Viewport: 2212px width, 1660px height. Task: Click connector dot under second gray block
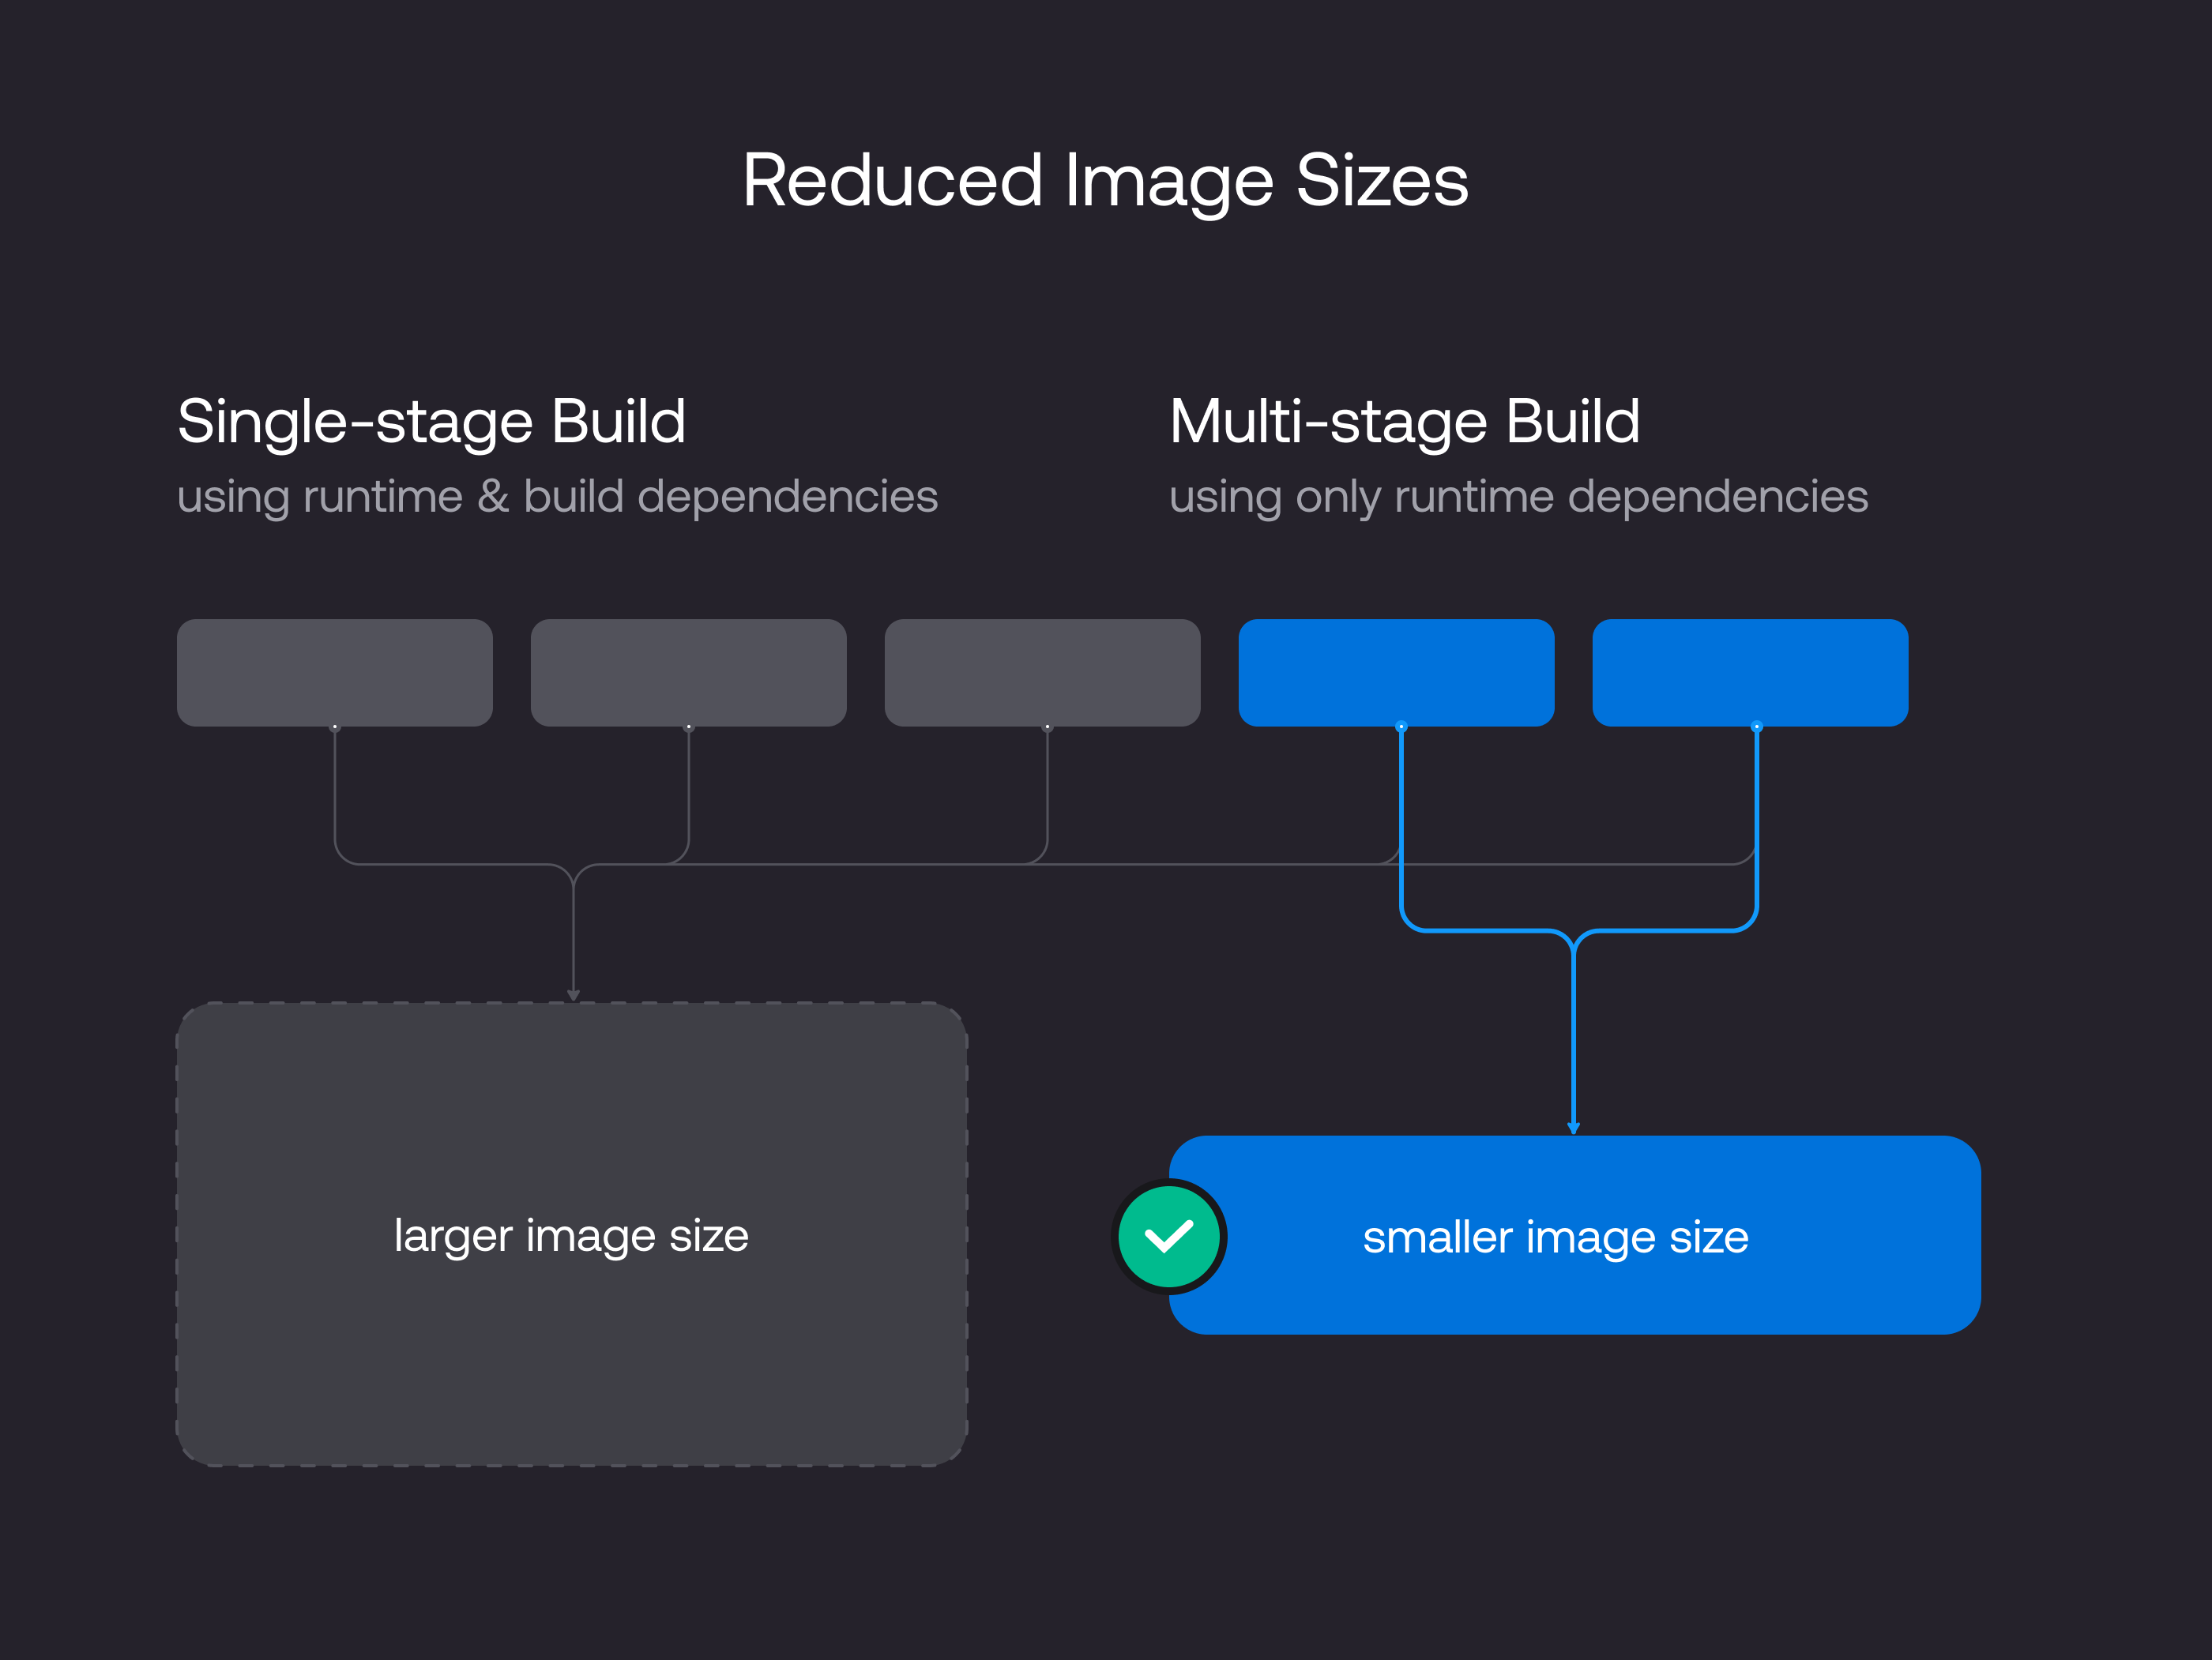tap(689, 727)
